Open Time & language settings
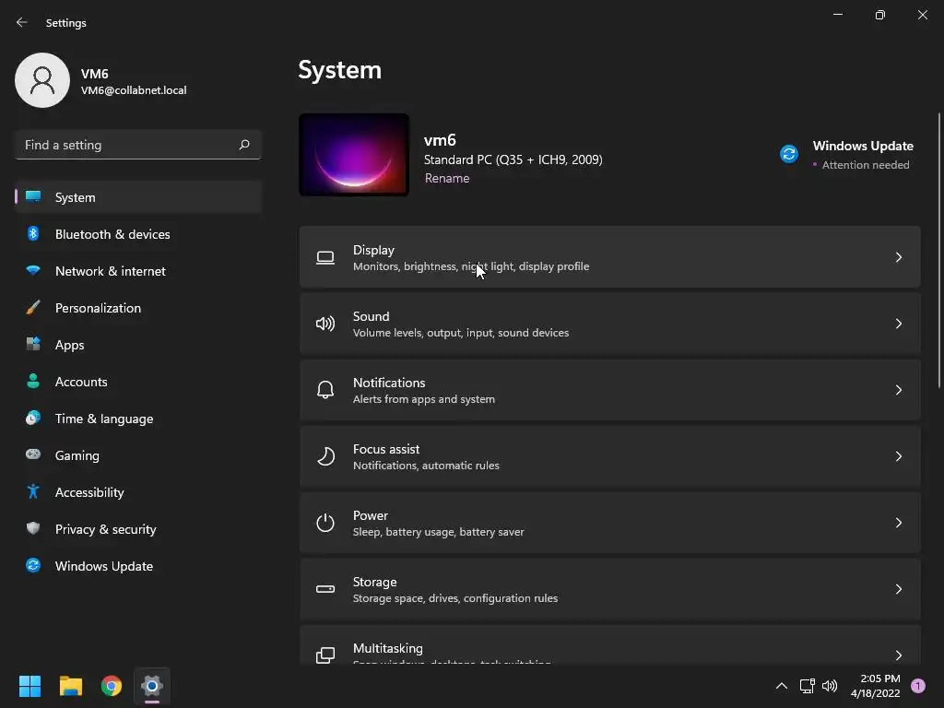Screen dimensions: 944x708 coord(138,418)
